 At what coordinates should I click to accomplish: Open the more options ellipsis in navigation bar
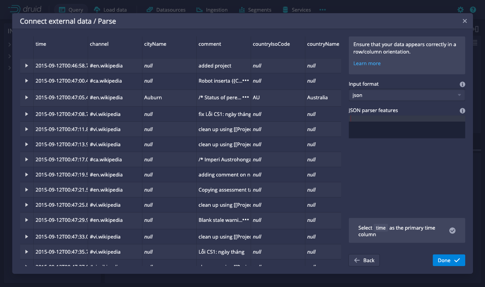click(322, 10)
